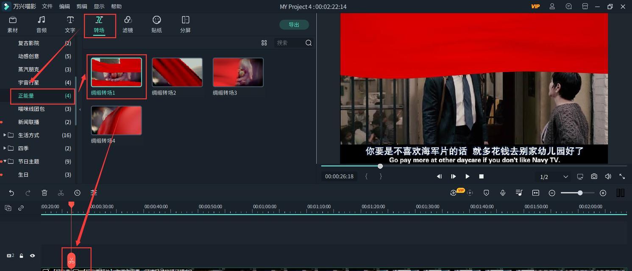The image size is (632, 271).
Task: Click the split scissors toolbar icon
Action: (x=61, y=193)
